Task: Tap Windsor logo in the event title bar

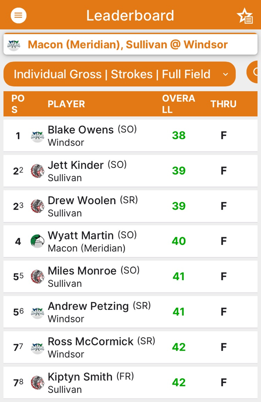Action: pyautogui.click(x=14, y=45)
